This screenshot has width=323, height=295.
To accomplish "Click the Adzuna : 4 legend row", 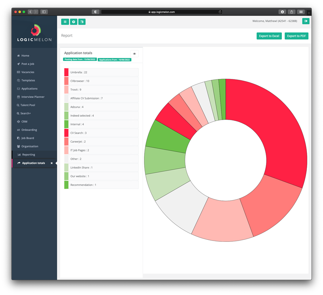I will tap(101, 107).
